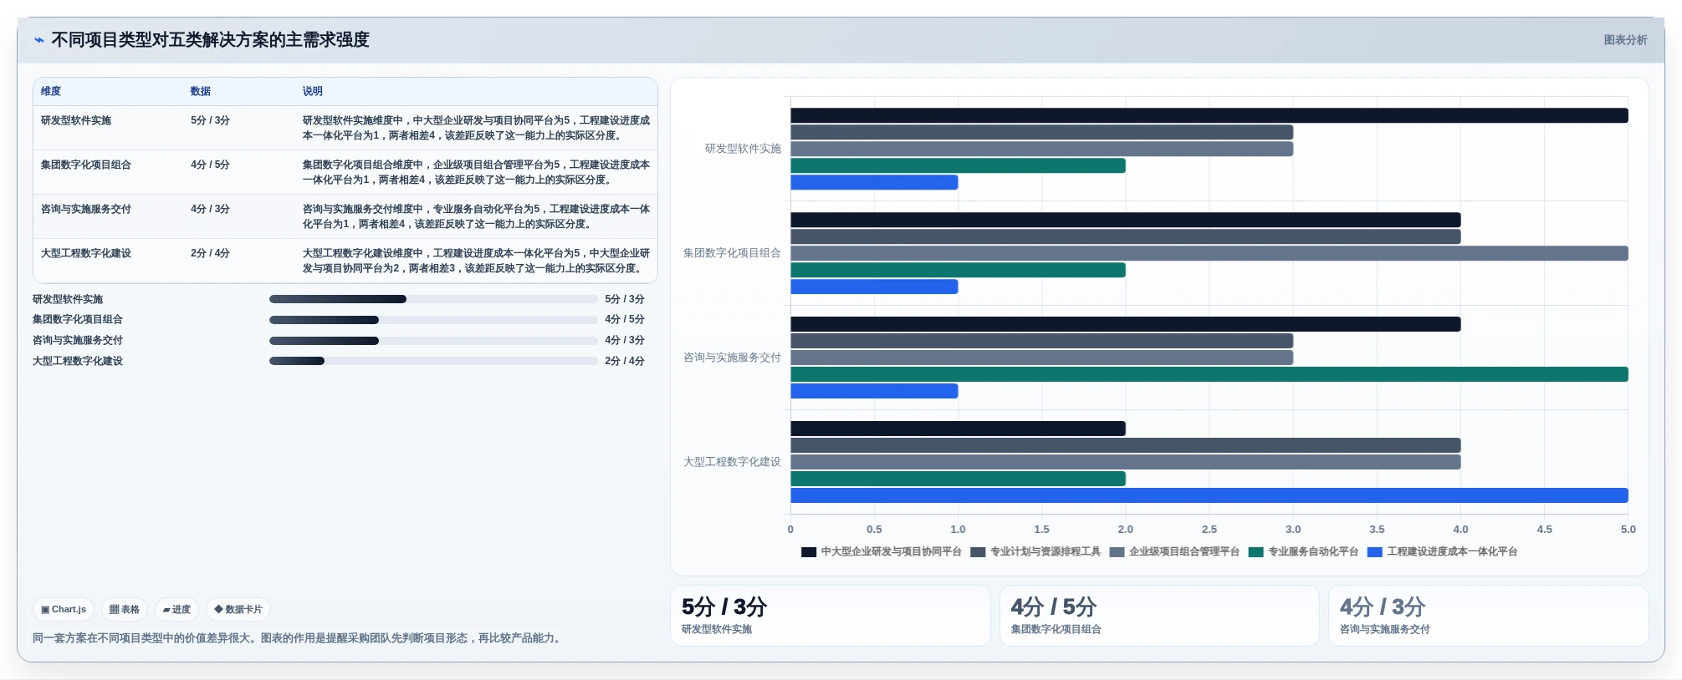Open the 5分 / 3分 研发型软件实施 stat card
1682x680 pixels.
click(x=831, y=616)
